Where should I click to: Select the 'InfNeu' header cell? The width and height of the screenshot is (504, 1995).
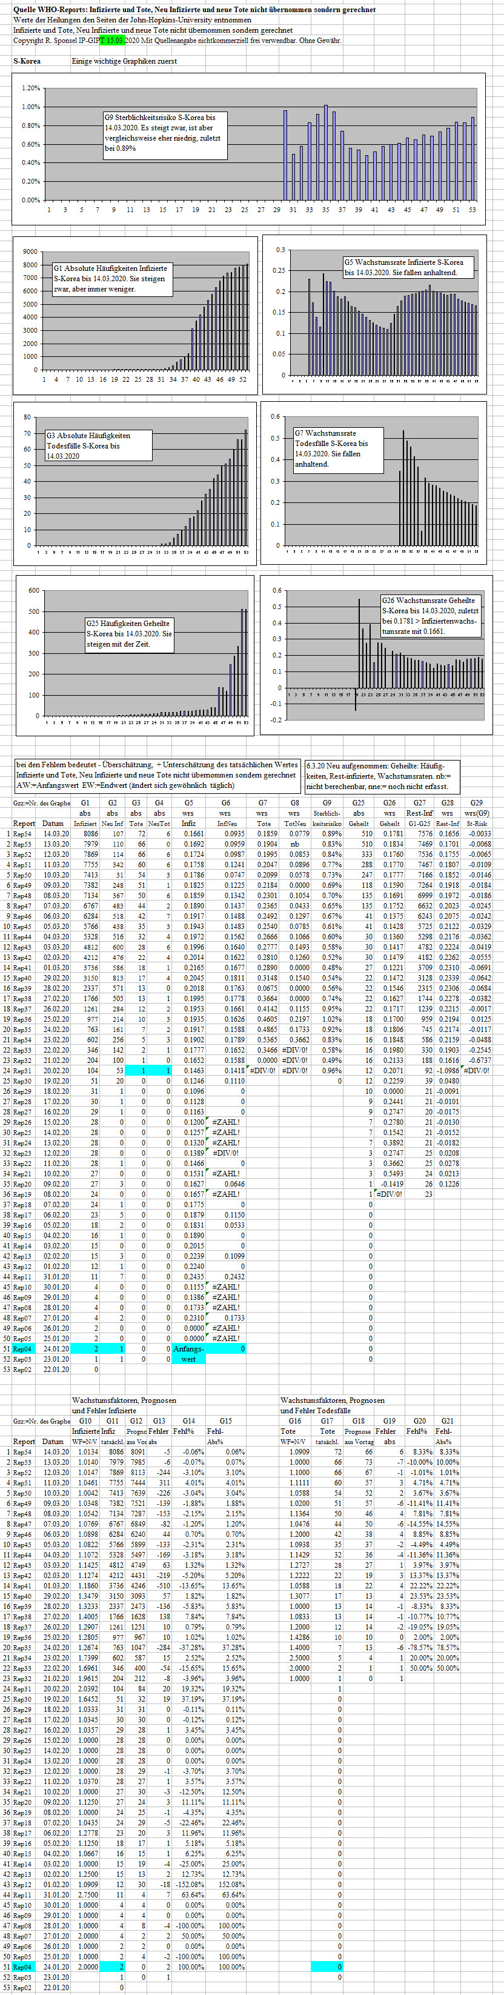tap(226, 823)
